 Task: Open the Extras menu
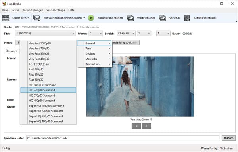(15, 10)
